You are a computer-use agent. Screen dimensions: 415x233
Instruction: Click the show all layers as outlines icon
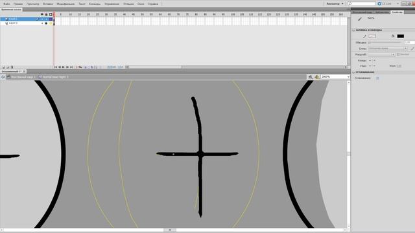click(51, 14)
